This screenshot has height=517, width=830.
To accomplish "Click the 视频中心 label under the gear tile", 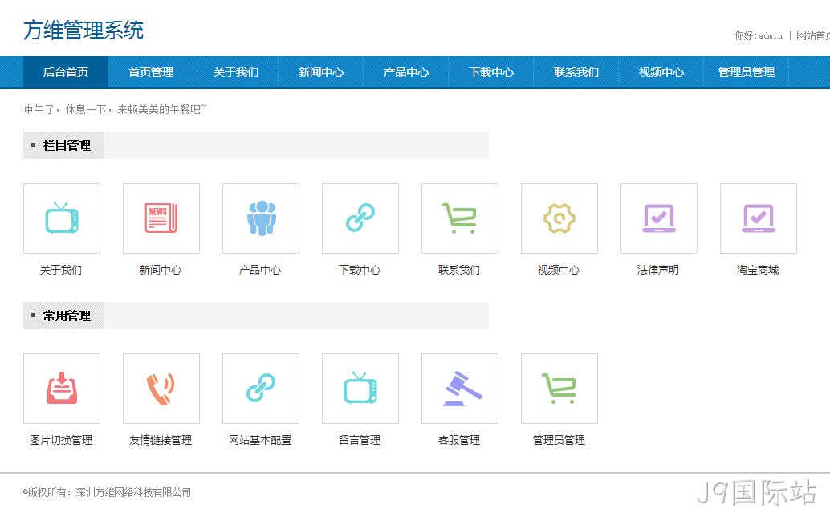I will coord(559,270).
